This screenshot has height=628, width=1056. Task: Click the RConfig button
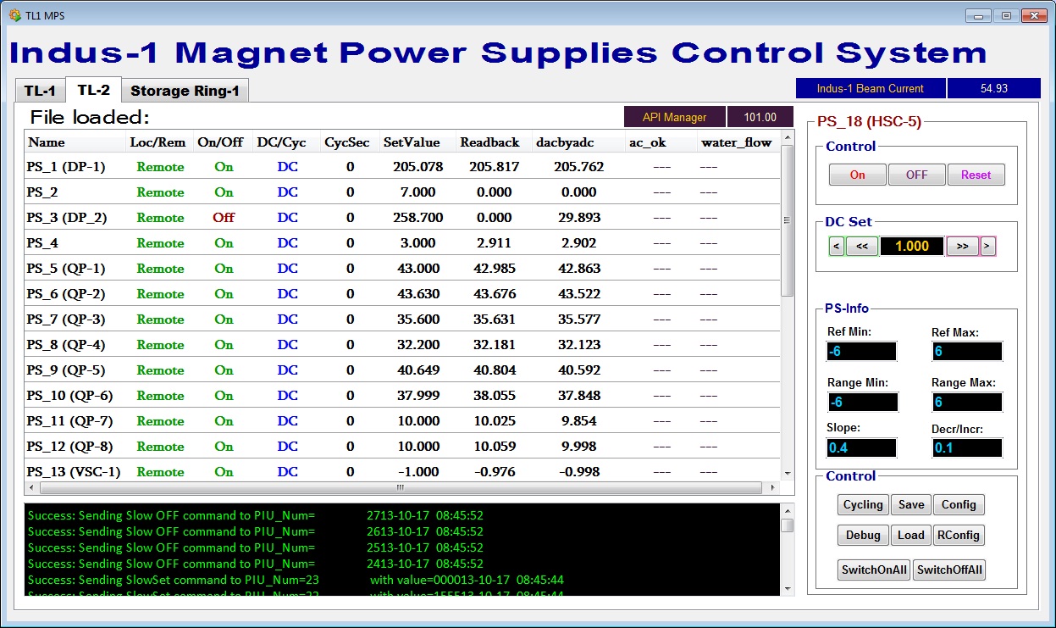(959, 536)
